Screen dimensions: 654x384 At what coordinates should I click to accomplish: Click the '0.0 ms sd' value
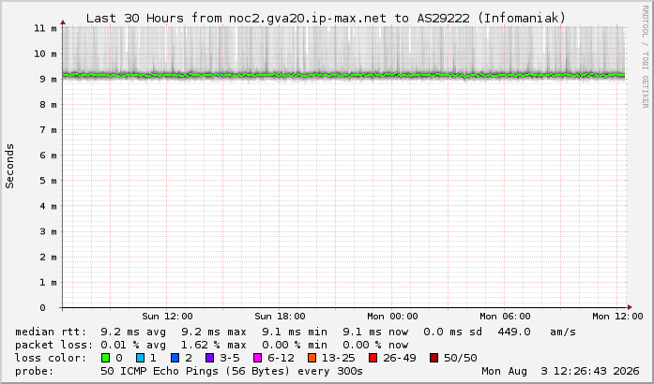click(x=452, y=332)
